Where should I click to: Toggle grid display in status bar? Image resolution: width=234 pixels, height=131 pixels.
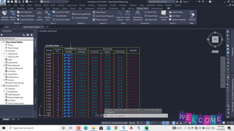click(138, 123)
